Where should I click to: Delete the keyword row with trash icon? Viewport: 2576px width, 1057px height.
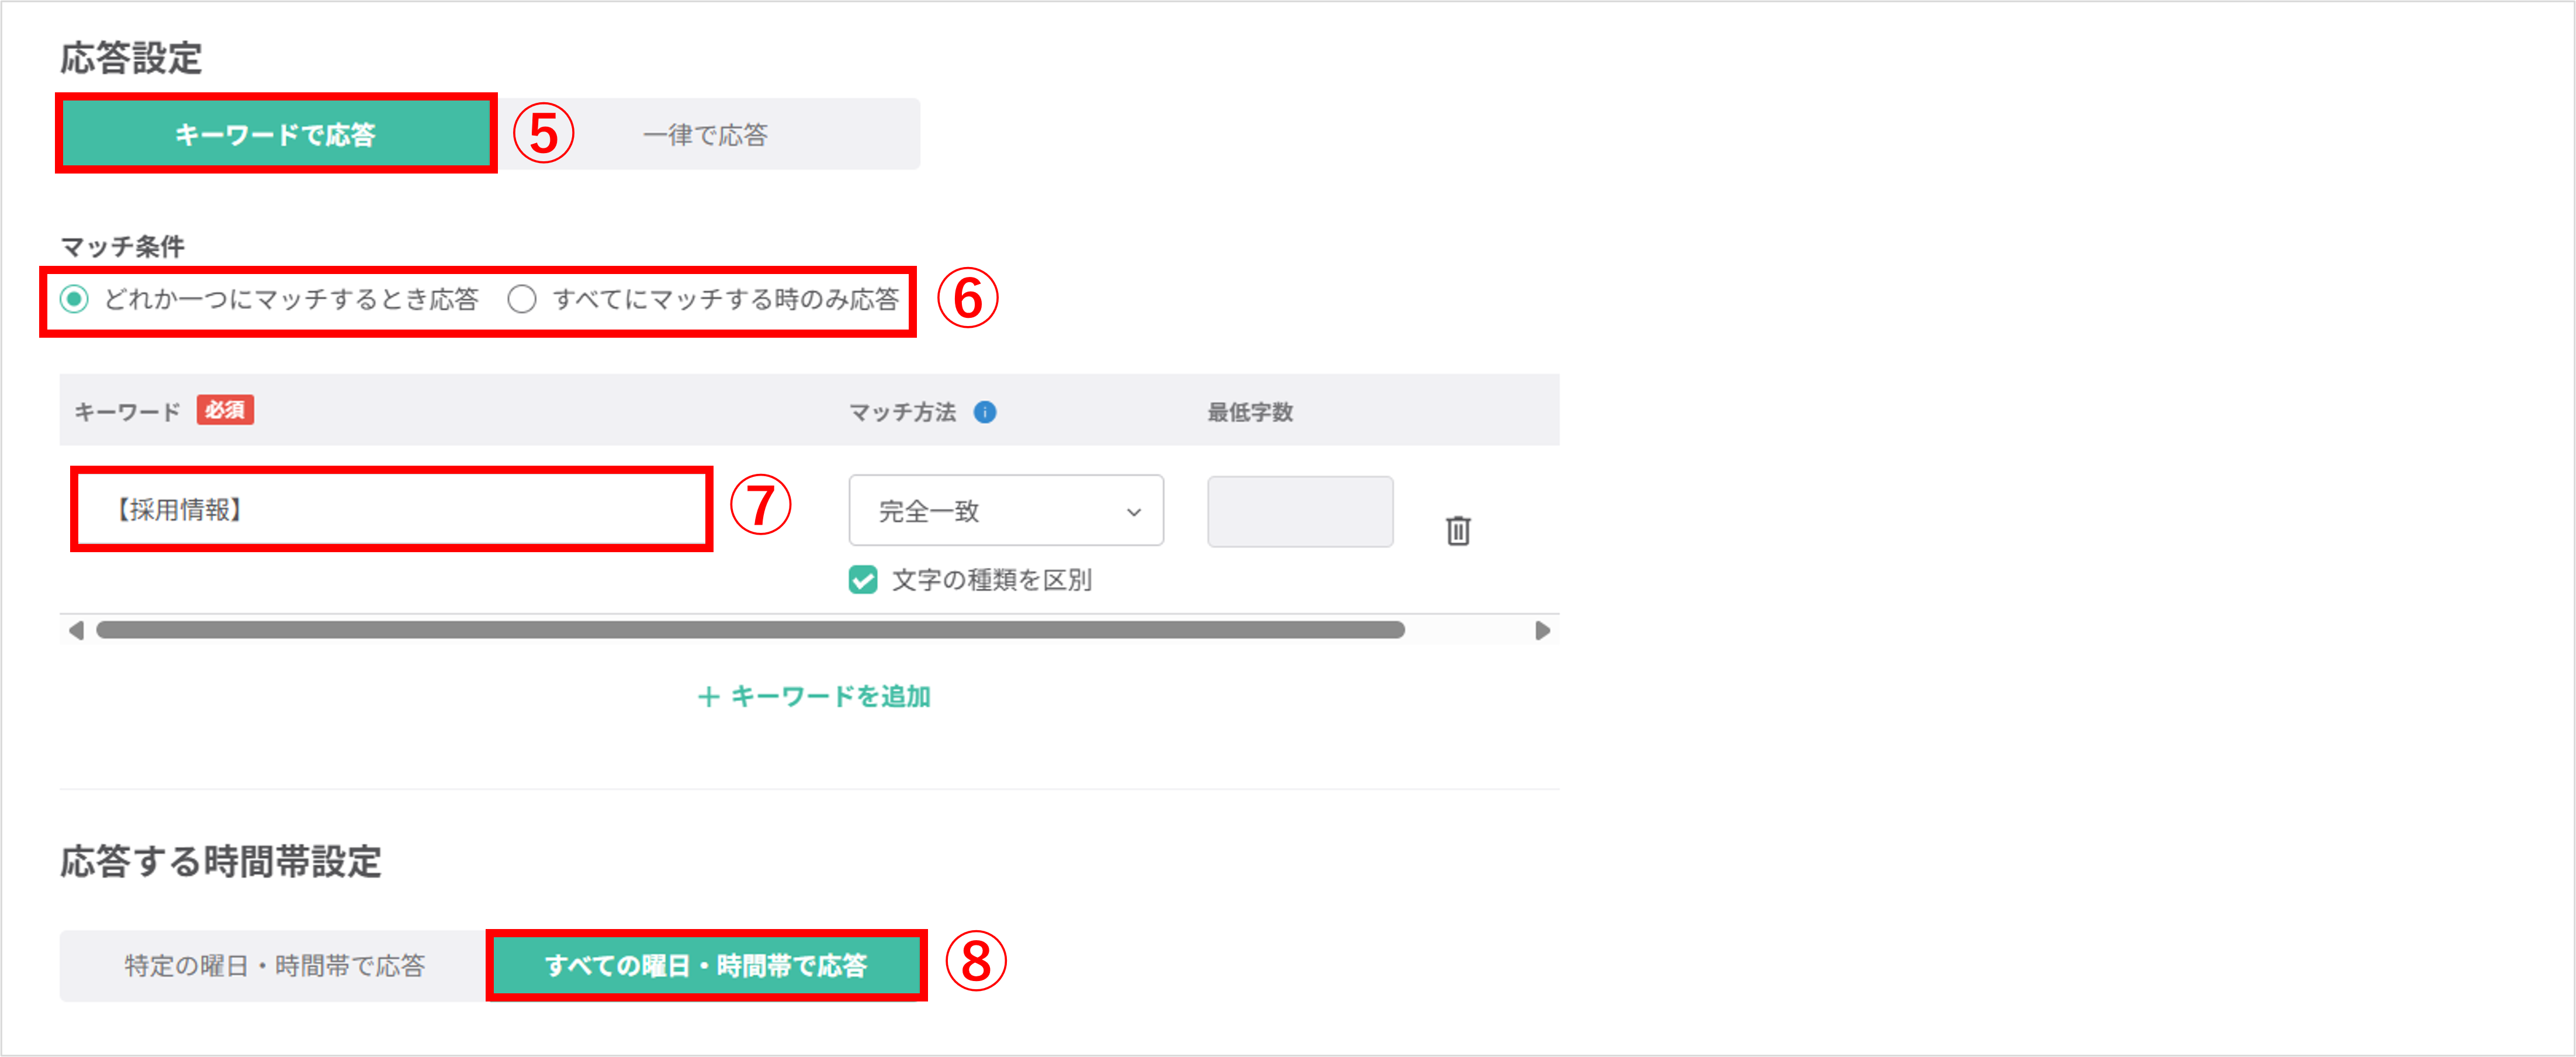pos(1458,530)
